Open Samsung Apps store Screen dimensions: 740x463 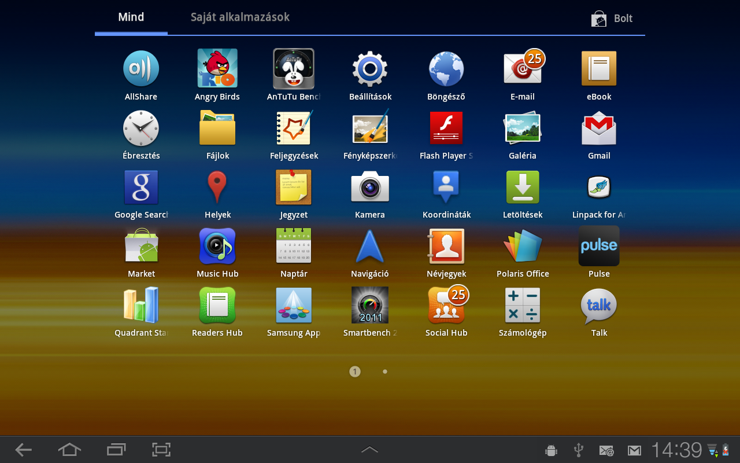(294, 305)
